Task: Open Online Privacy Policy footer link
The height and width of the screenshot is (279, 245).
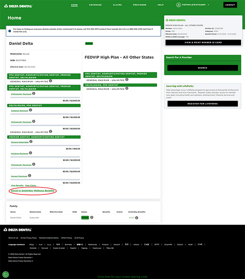Action: (29, 238)
